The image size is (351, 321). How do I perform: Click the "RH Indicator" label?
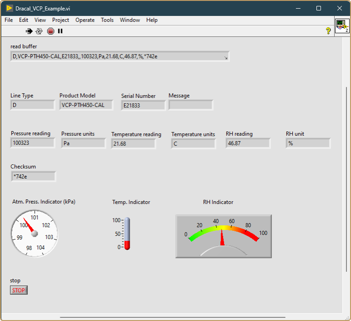218,202
